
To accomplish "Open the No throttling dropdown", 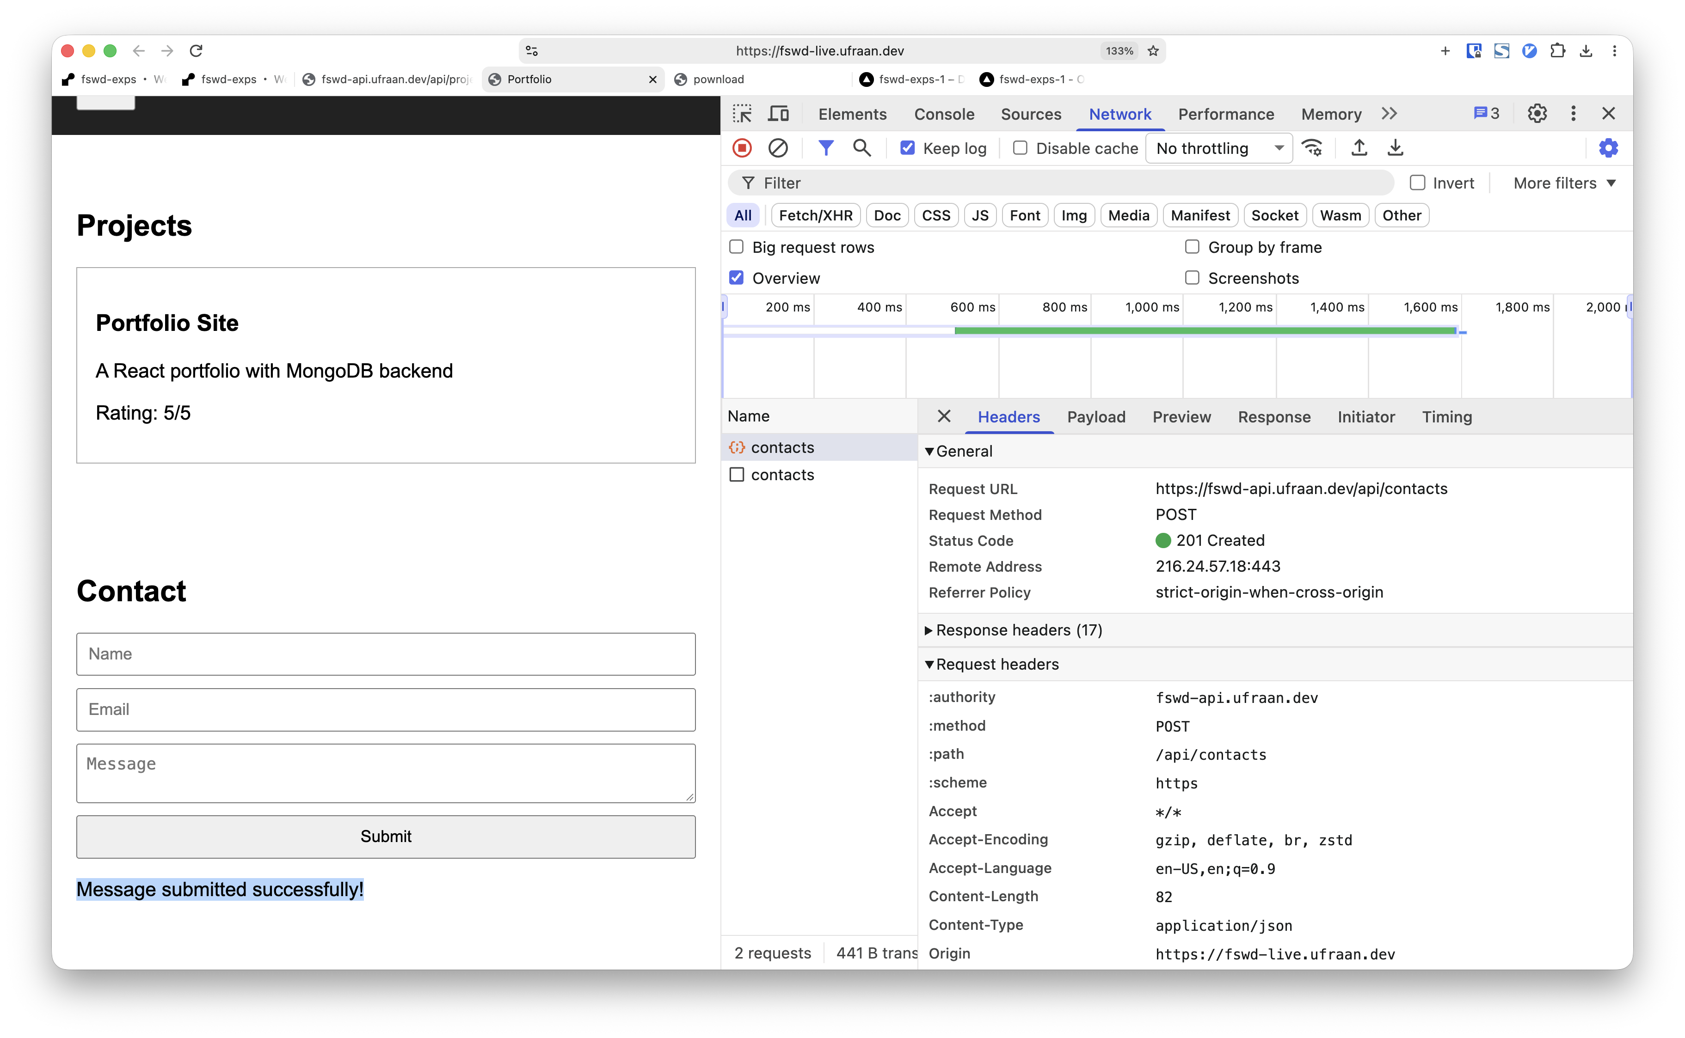I will pyautogui.click(x=1218, y=148).
